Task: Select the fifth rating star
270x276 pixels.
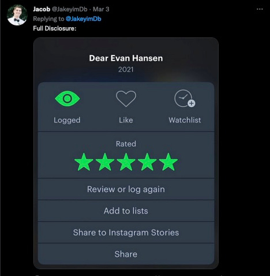Action: coord(168,162)
